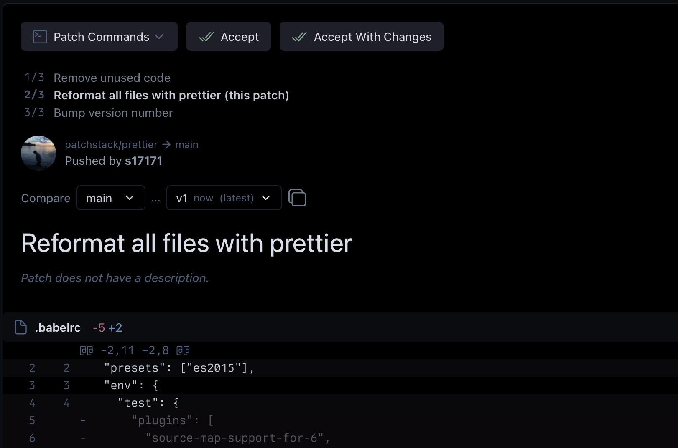The image size is (678, 448).
Task: Open the patchstack/prettier branch link
Action: click(111, 144)
